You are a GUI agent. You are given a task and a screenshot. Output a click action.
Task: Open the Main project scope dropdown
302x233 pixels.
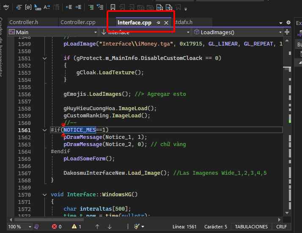pos(53,33)
